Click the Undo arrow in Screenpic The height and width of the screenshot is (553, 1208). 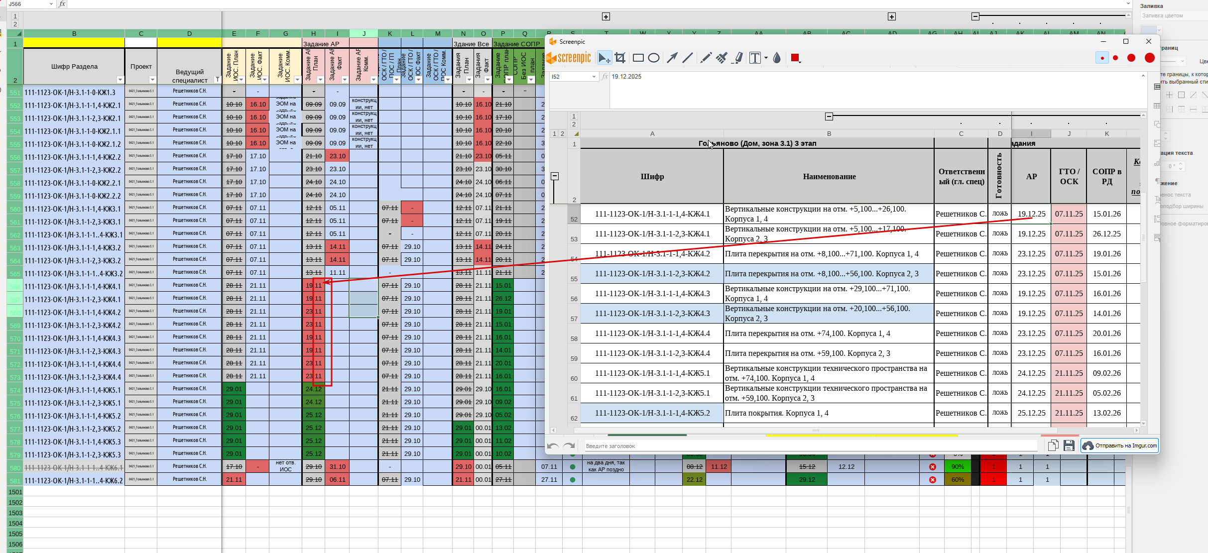click(552, 446)
